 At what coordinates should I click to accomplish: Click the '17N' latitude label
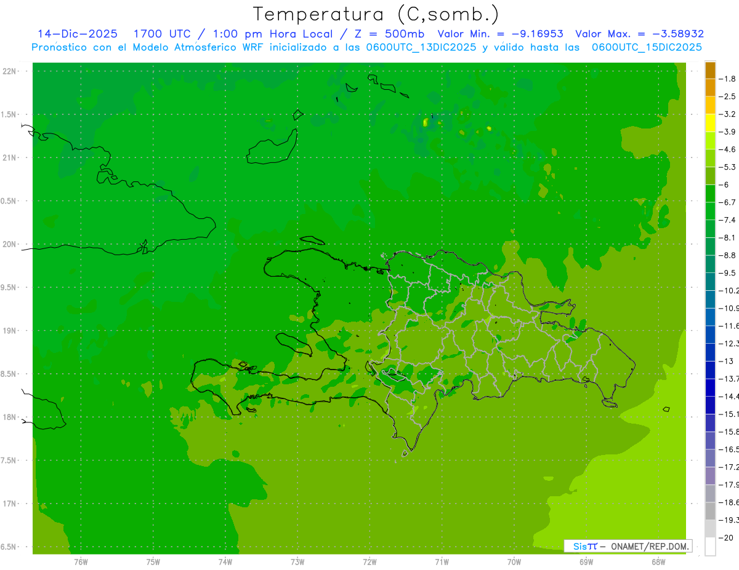click(9, 504)
